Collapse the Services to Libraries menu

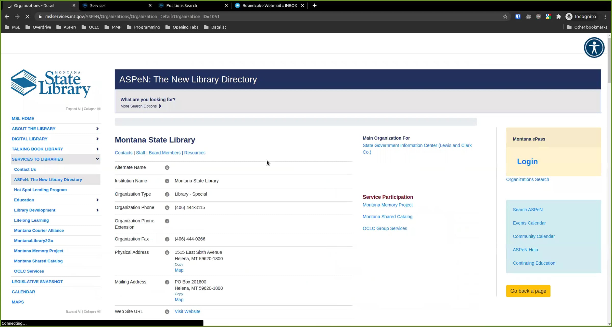[x=97, y=159]
